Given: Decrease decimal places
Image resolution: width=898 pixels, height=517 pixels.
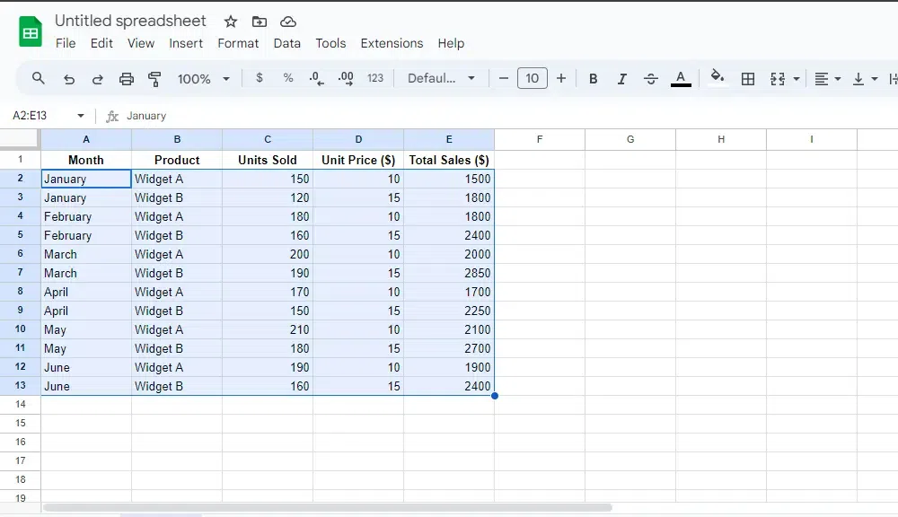Looking at the screenshot, I should click(317, 78).
